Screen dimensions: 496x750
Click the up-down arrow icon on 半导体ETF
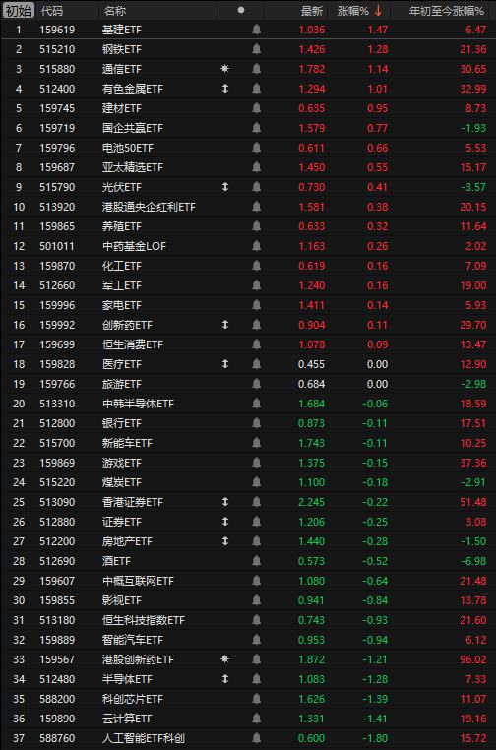click(225, 679)
